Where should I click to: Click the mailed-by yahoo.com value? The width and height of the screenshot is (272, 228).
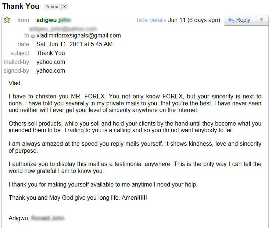click(51, 62)
